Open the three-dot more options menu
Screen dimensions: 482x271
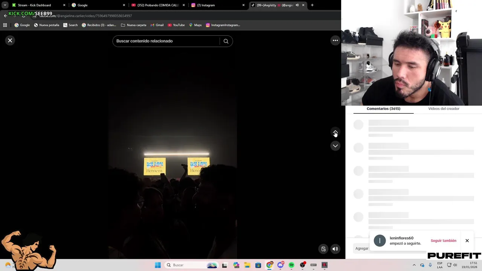(x=335, y=40)
